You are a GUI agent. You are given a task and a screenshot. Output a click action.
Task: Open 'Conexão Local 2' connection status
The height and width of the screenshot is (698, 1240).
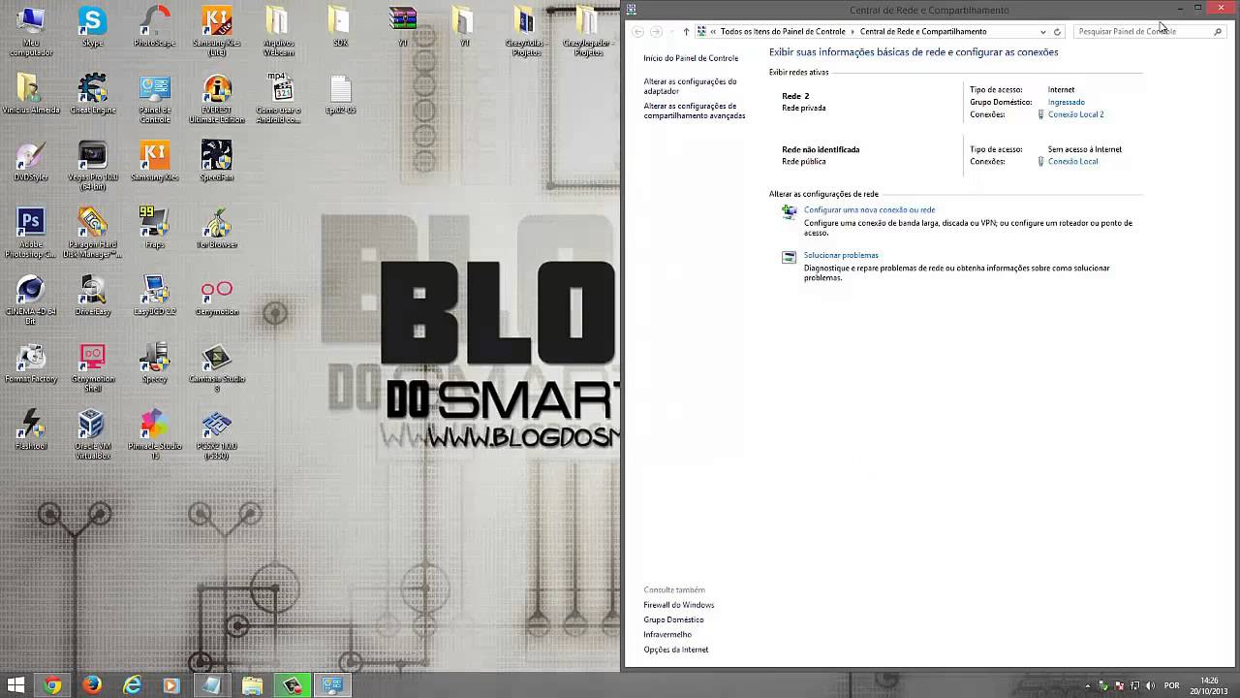click(1075, 114)
